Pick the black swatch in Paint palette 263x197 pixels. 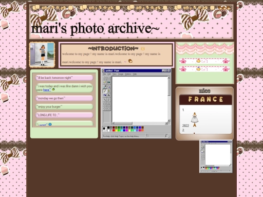point(108,127)
